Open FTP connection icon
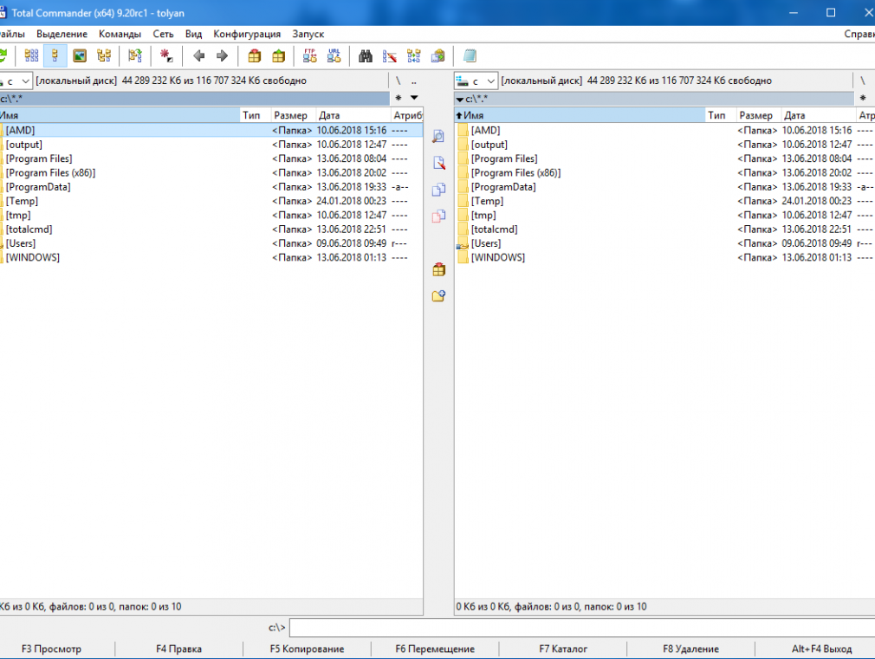875x659 pixels. (309, 55)
